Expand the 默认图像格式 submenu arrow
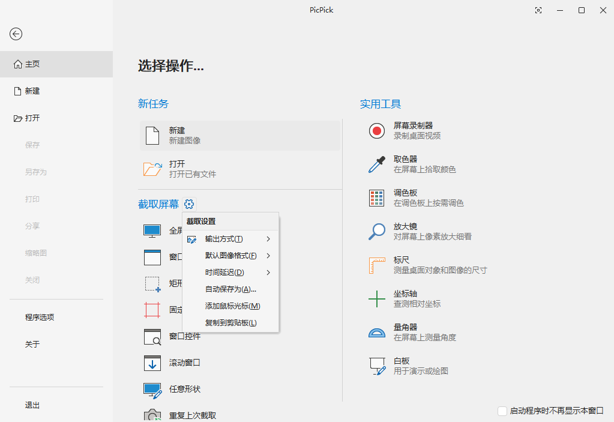The height and width of the screenshot is (422, 614). point(268,256)
